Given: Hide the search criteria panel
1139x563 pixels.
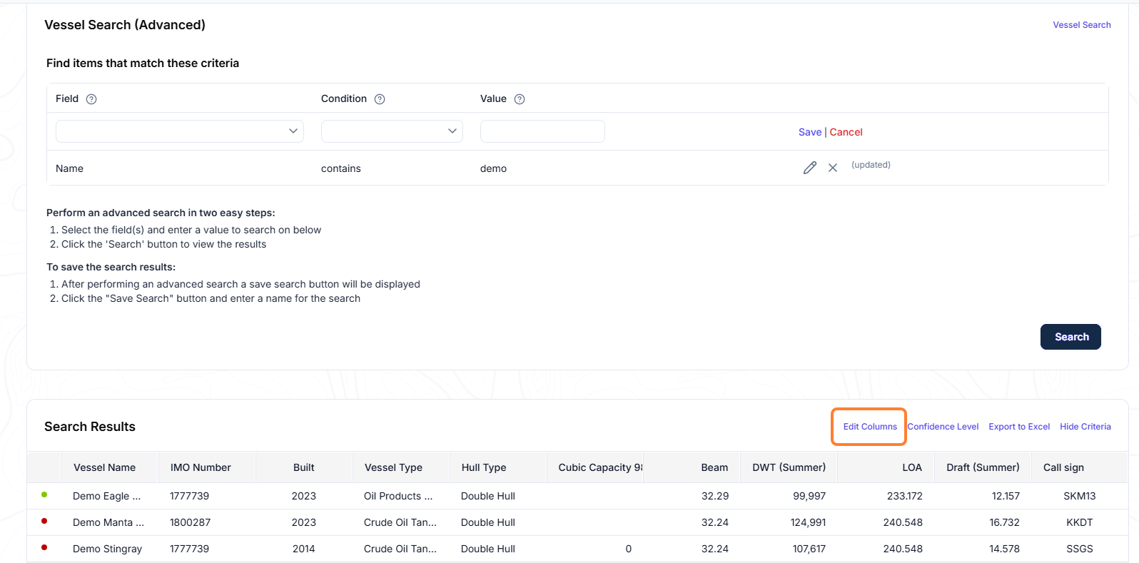Looking at the screenshot, I should click(1085, 427).
